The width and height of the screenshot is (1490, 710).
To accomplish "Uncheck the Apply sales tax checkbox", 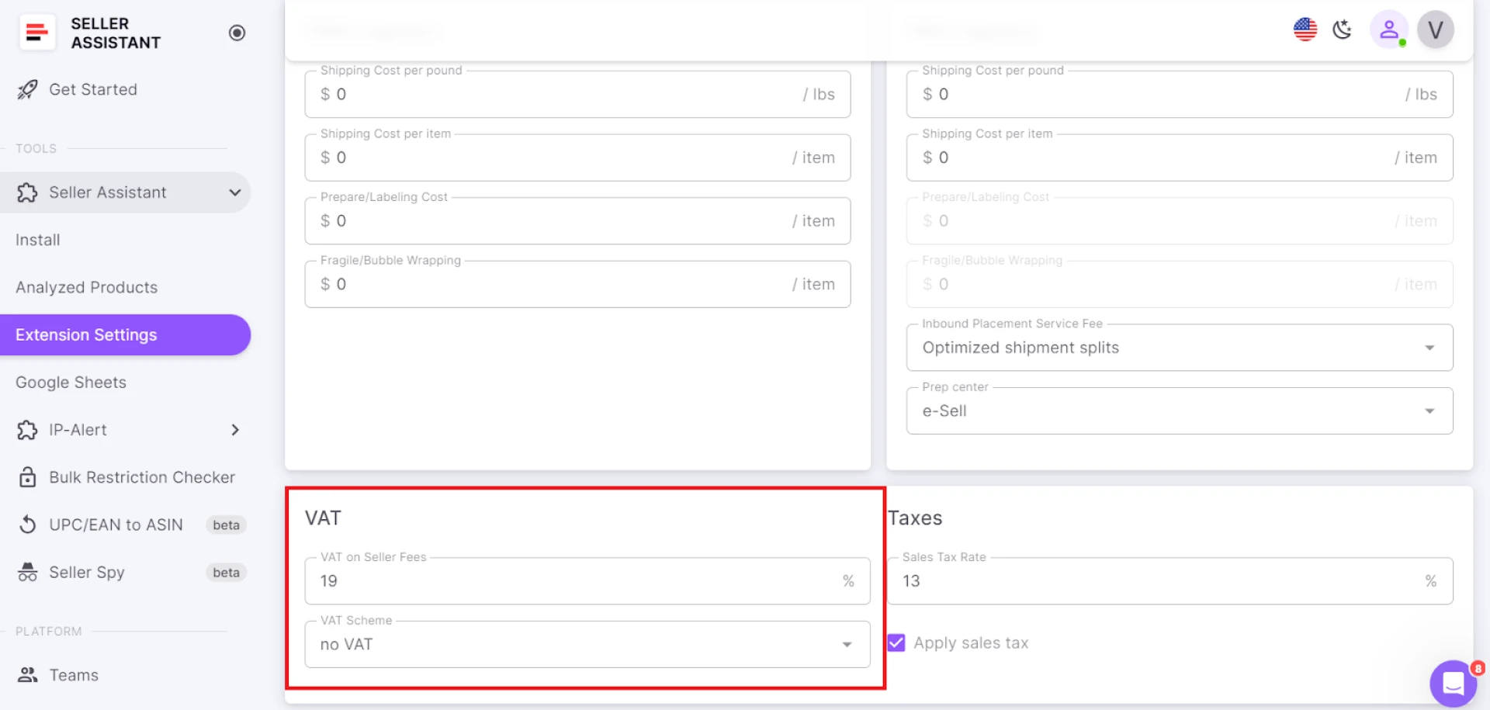I will coord(896,642).
